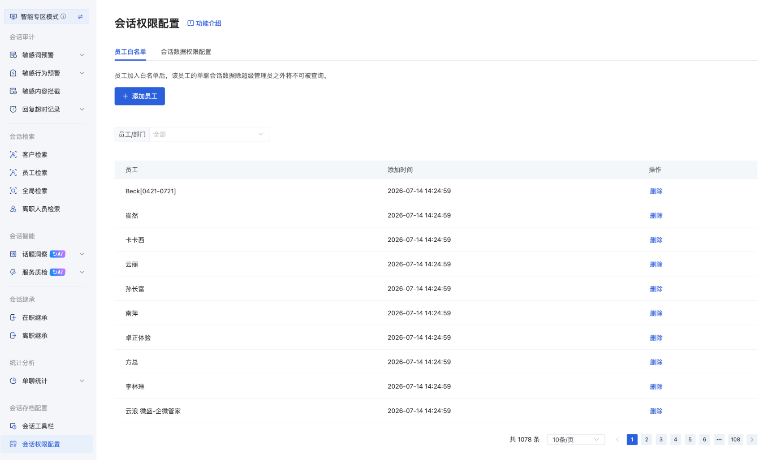Expand the 回复超时记录 submenu chevron
This screenshot has height=460, width=775.
tap(82, 109)
